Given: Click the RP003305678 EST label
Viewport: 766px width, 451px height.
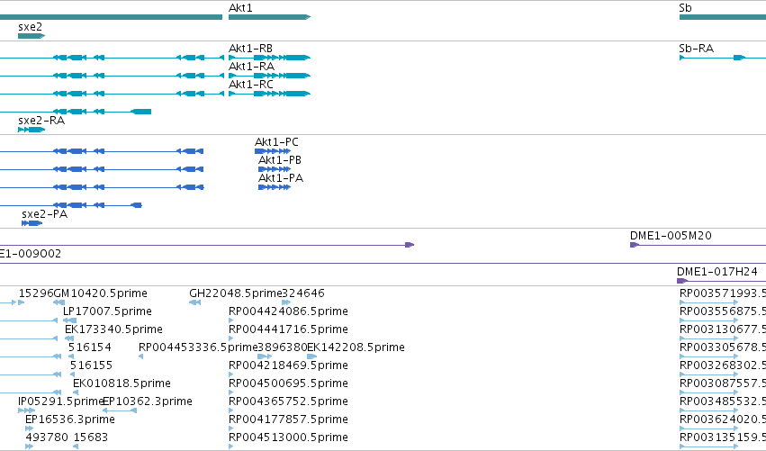Looking at the screenshot, I should click(723, 347).
